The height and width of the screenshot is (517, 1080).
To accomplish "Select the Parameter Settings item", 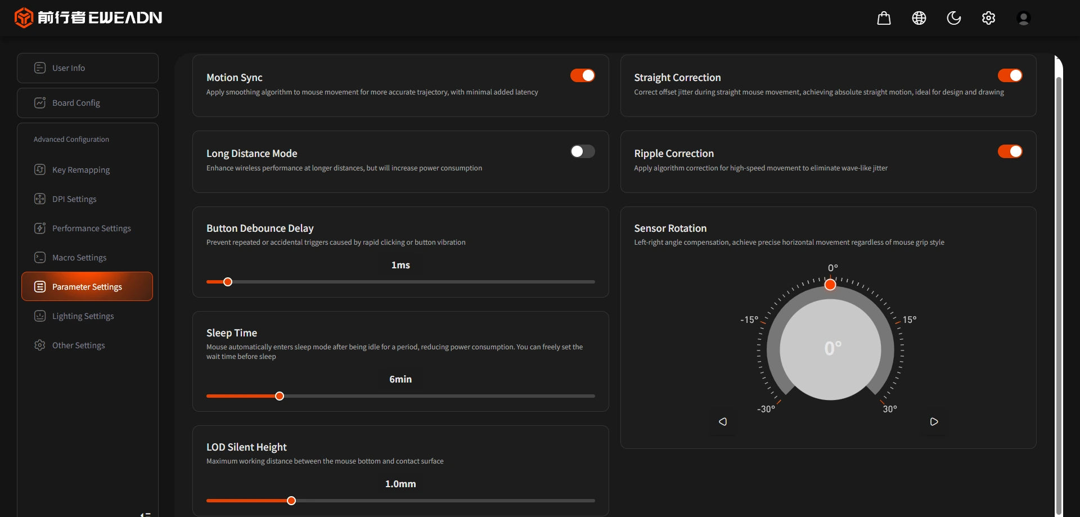I will pyautogui.click(x=87, y=286).
